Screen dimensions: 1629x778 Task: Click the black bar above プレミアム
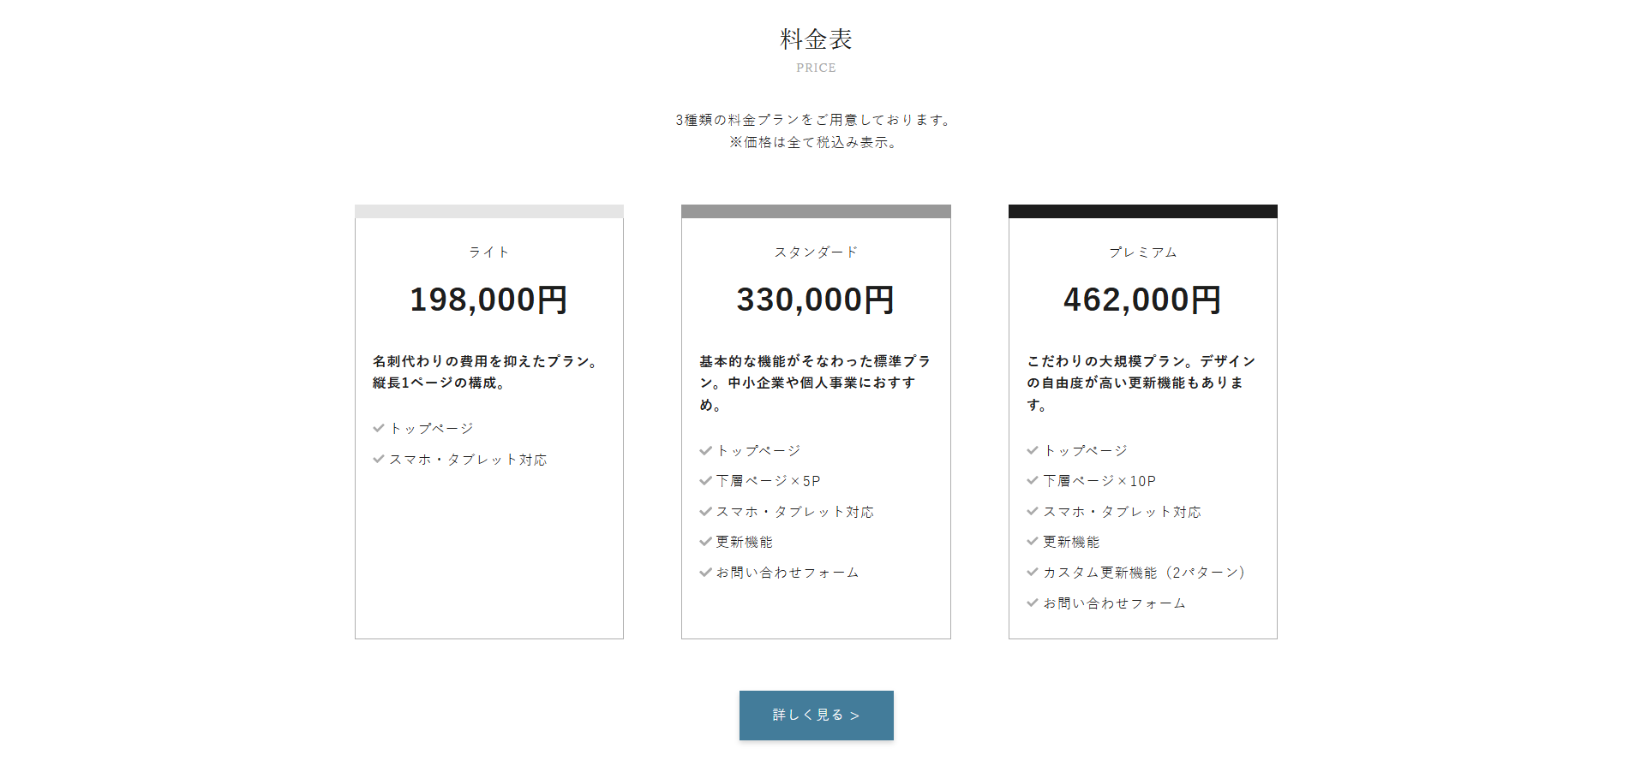(1142, 211)
